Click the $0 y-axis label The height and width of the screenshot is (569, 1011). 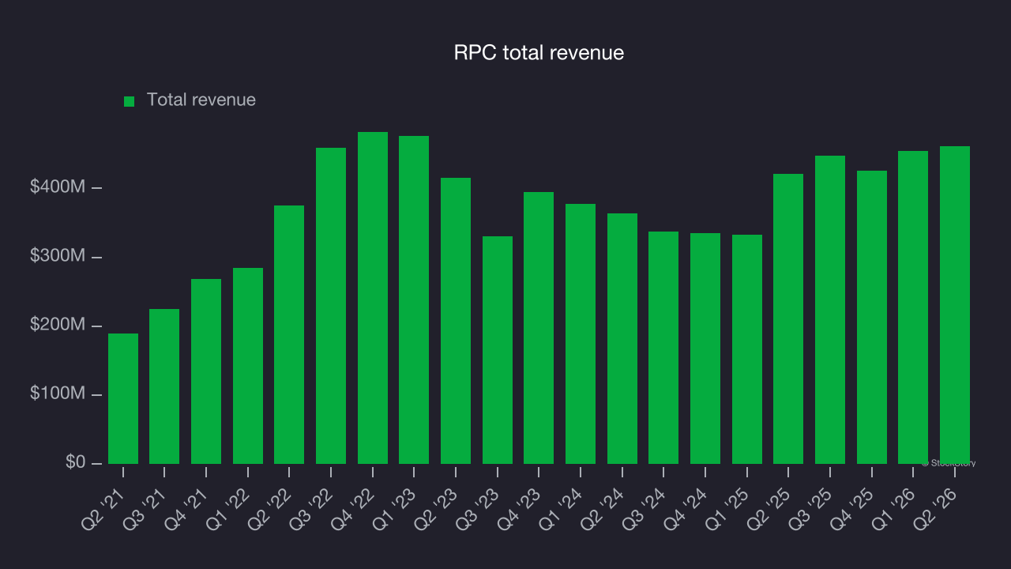[76, 462]
